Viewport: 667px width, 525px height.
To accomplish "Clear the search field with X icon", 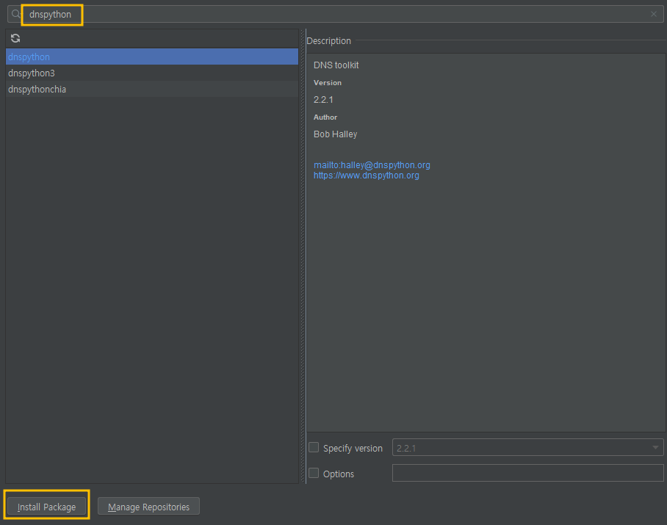I will point(653,14).
